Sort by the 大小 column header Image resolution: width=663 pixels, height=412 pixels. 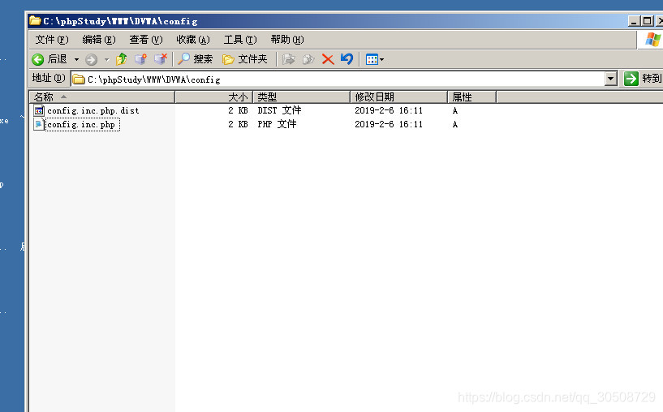(x=214, y=97)
